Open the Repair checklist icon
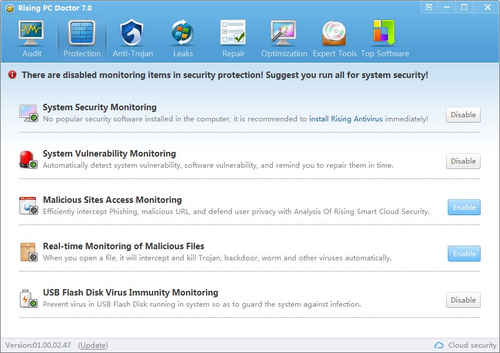 click(233, 32)
